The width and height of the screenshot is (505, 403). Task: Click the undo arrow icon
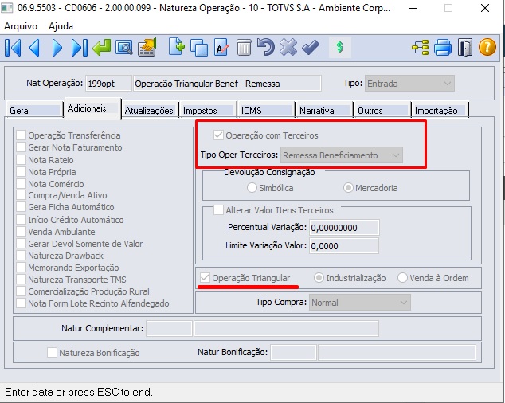pyautogui.click(x=266, y=47)
